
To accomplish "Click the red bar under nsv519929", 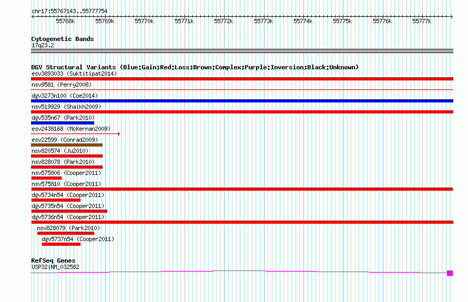I will point(242,112).
